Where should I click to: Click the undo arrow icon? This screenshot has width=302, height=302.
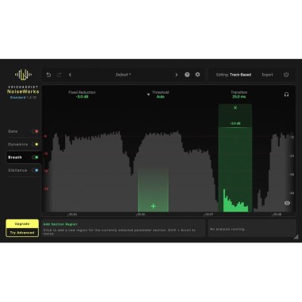[48, 75]
